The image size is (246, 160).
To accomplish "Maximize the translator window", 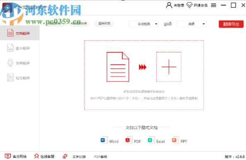I will point(233,5).
